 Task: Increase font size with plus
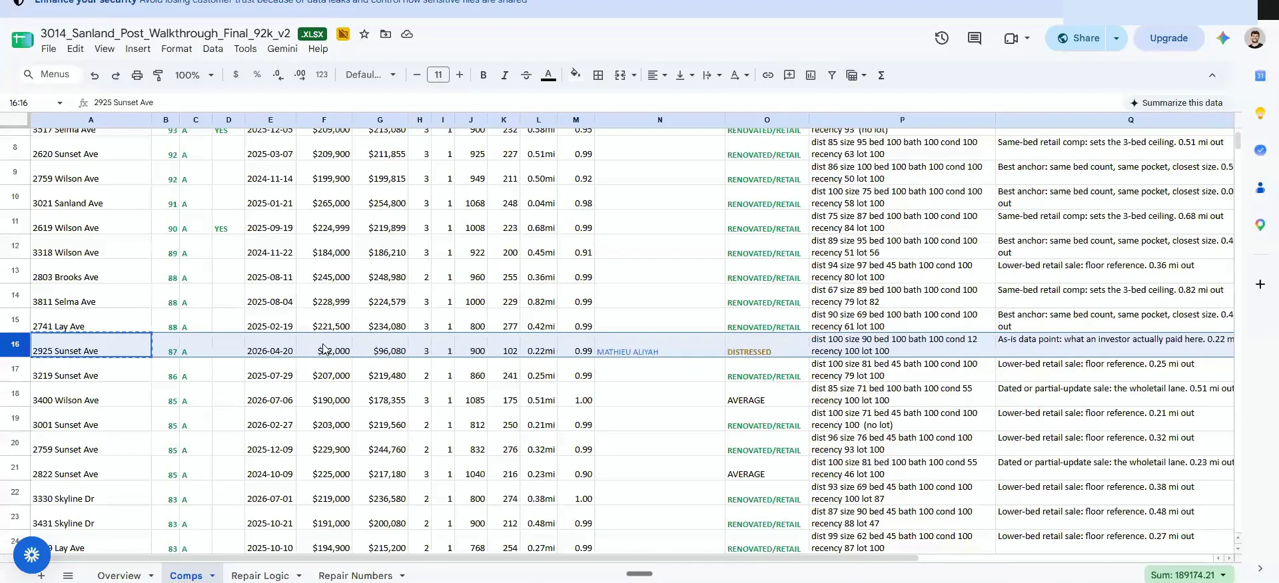pyautogui.click(x=460, y=75)
